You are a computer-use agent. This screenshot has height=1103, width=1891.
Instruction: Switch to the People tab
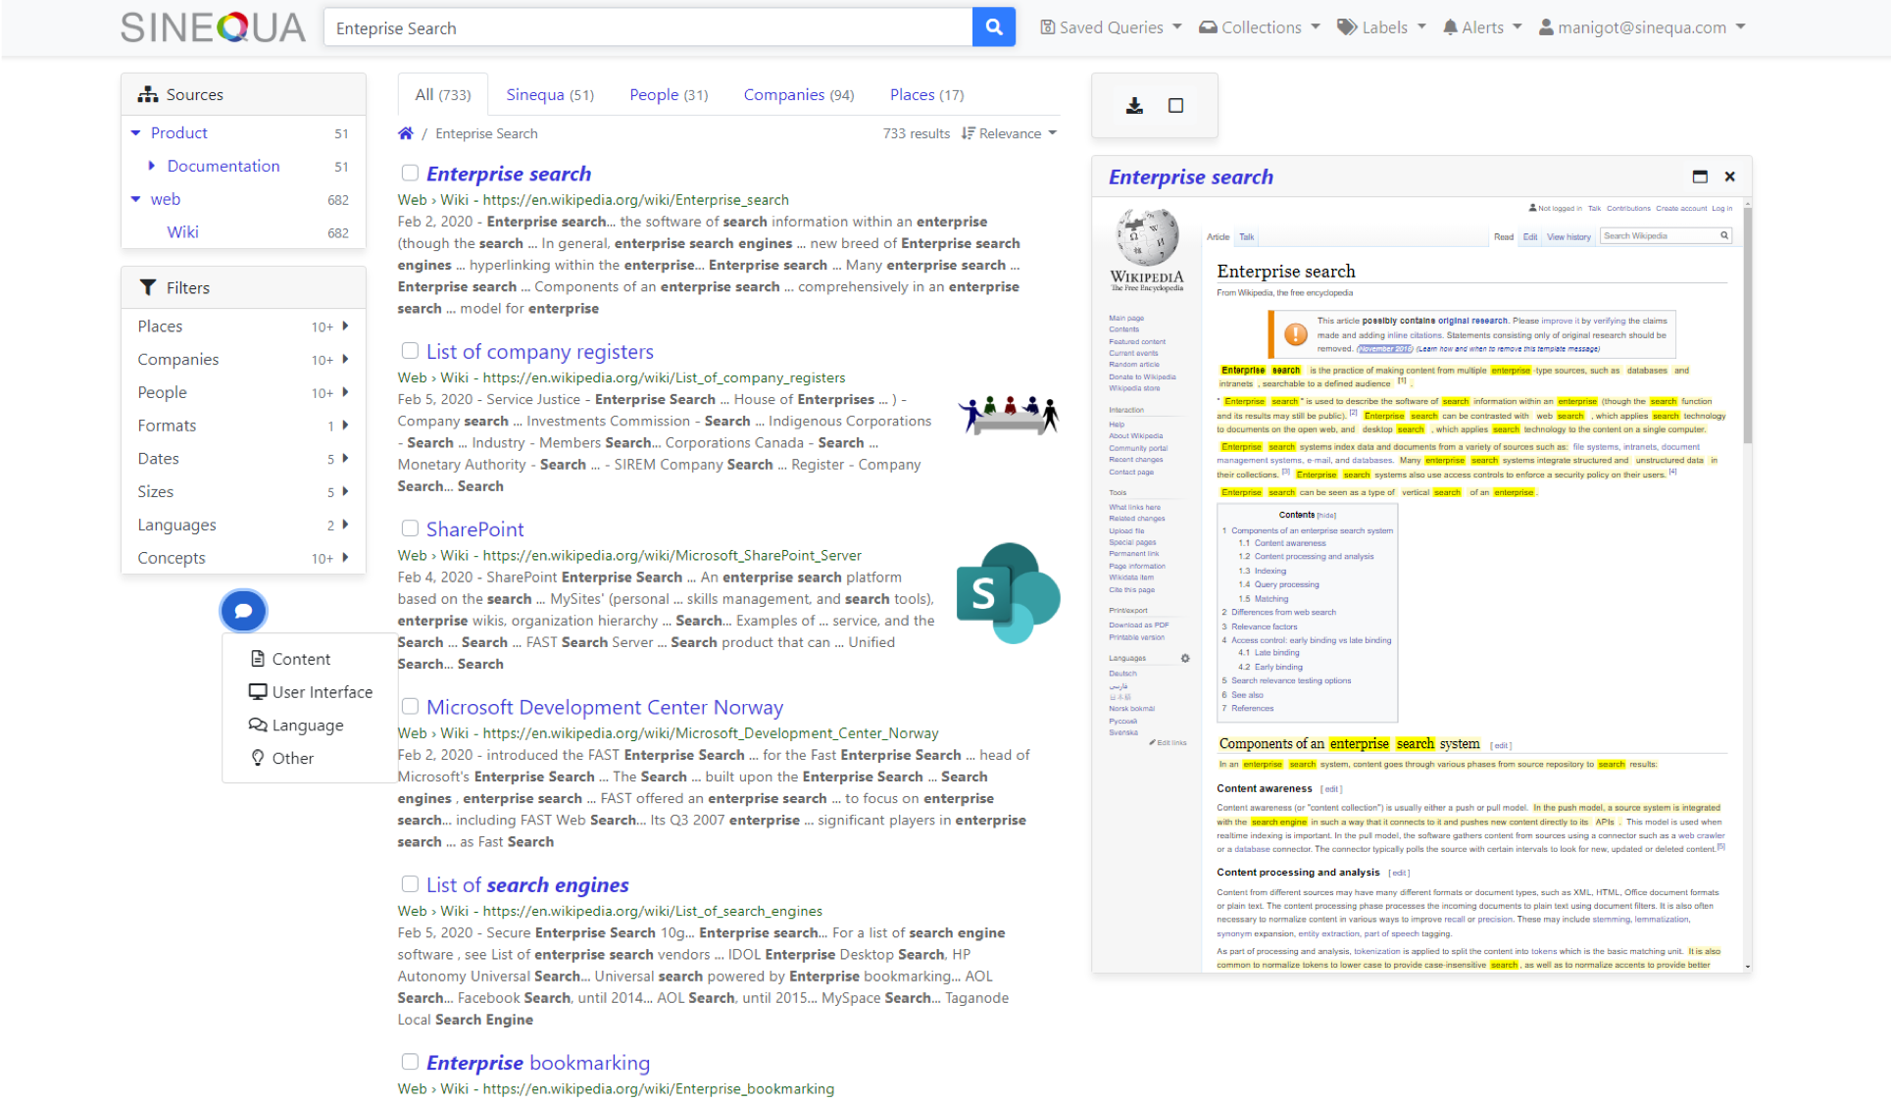click(x=668, y=95)
